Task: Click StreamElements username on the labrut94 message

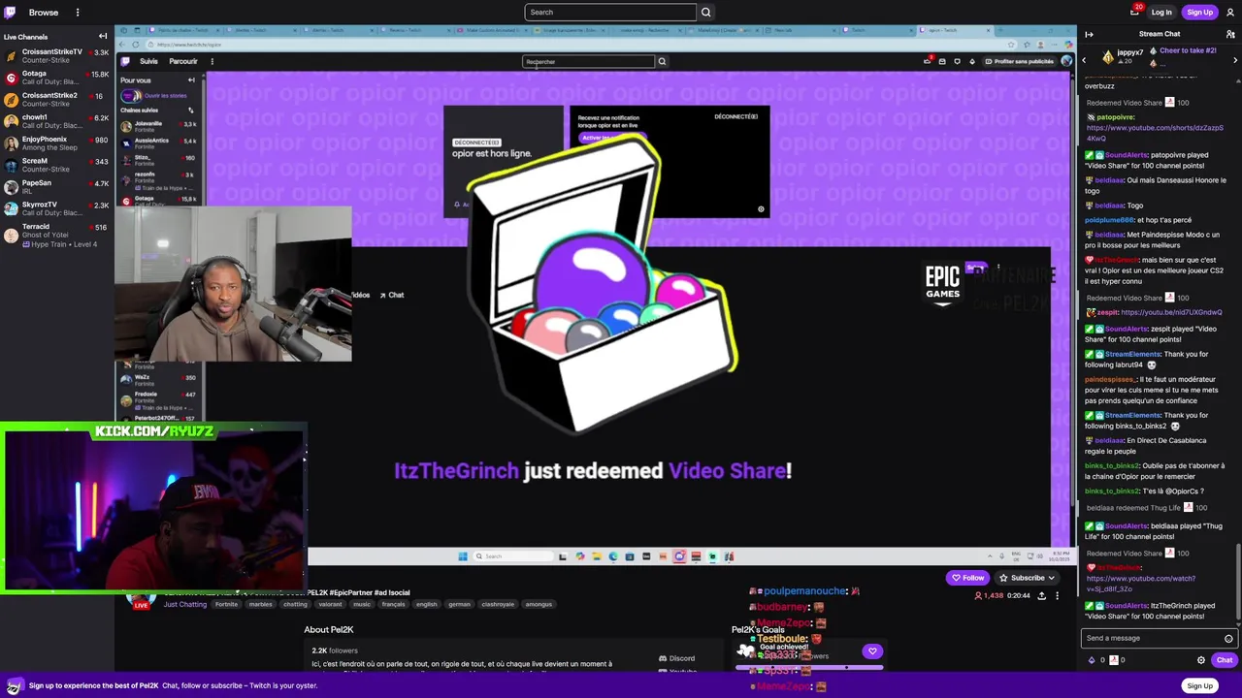Action: (x=1131, y=354)
